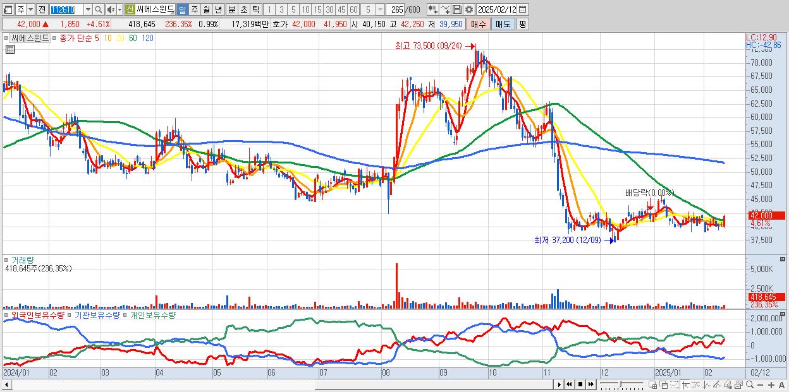The height and width of the screenshot is (392, 789).
Task: Click the green 신 icon
Action: [130, 9]
